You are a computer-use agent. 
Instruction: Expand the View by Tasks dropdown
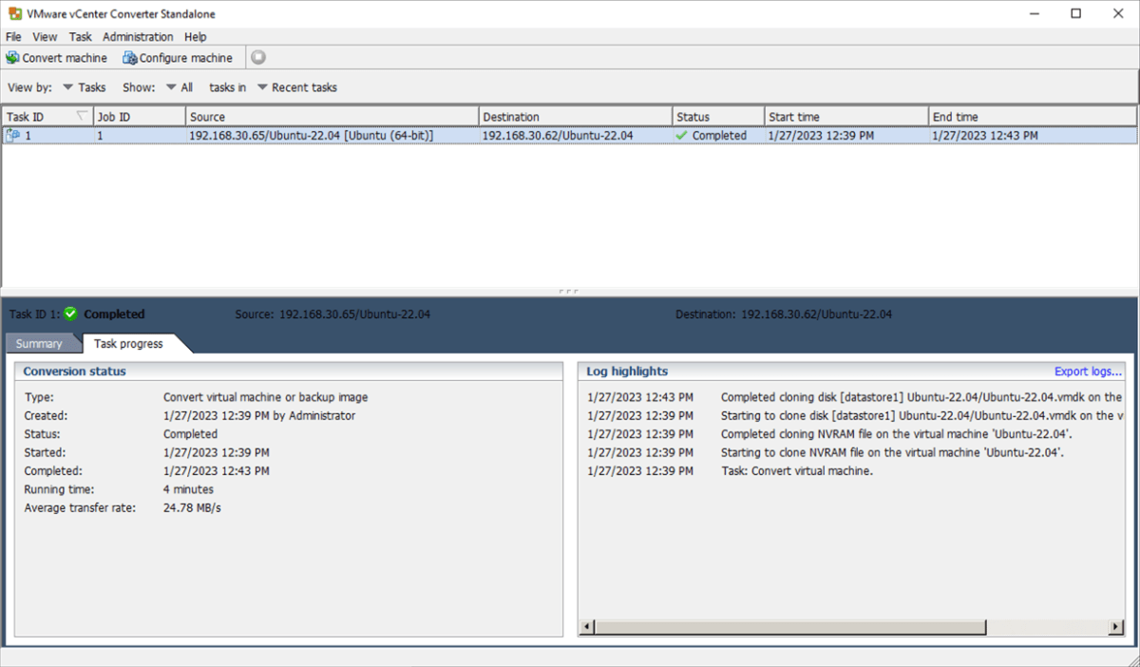coord(85,87)
